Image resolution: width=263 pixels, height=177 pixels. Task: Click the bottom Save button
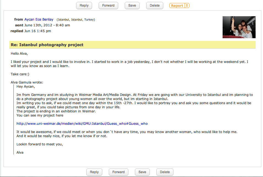pos(142,172)
